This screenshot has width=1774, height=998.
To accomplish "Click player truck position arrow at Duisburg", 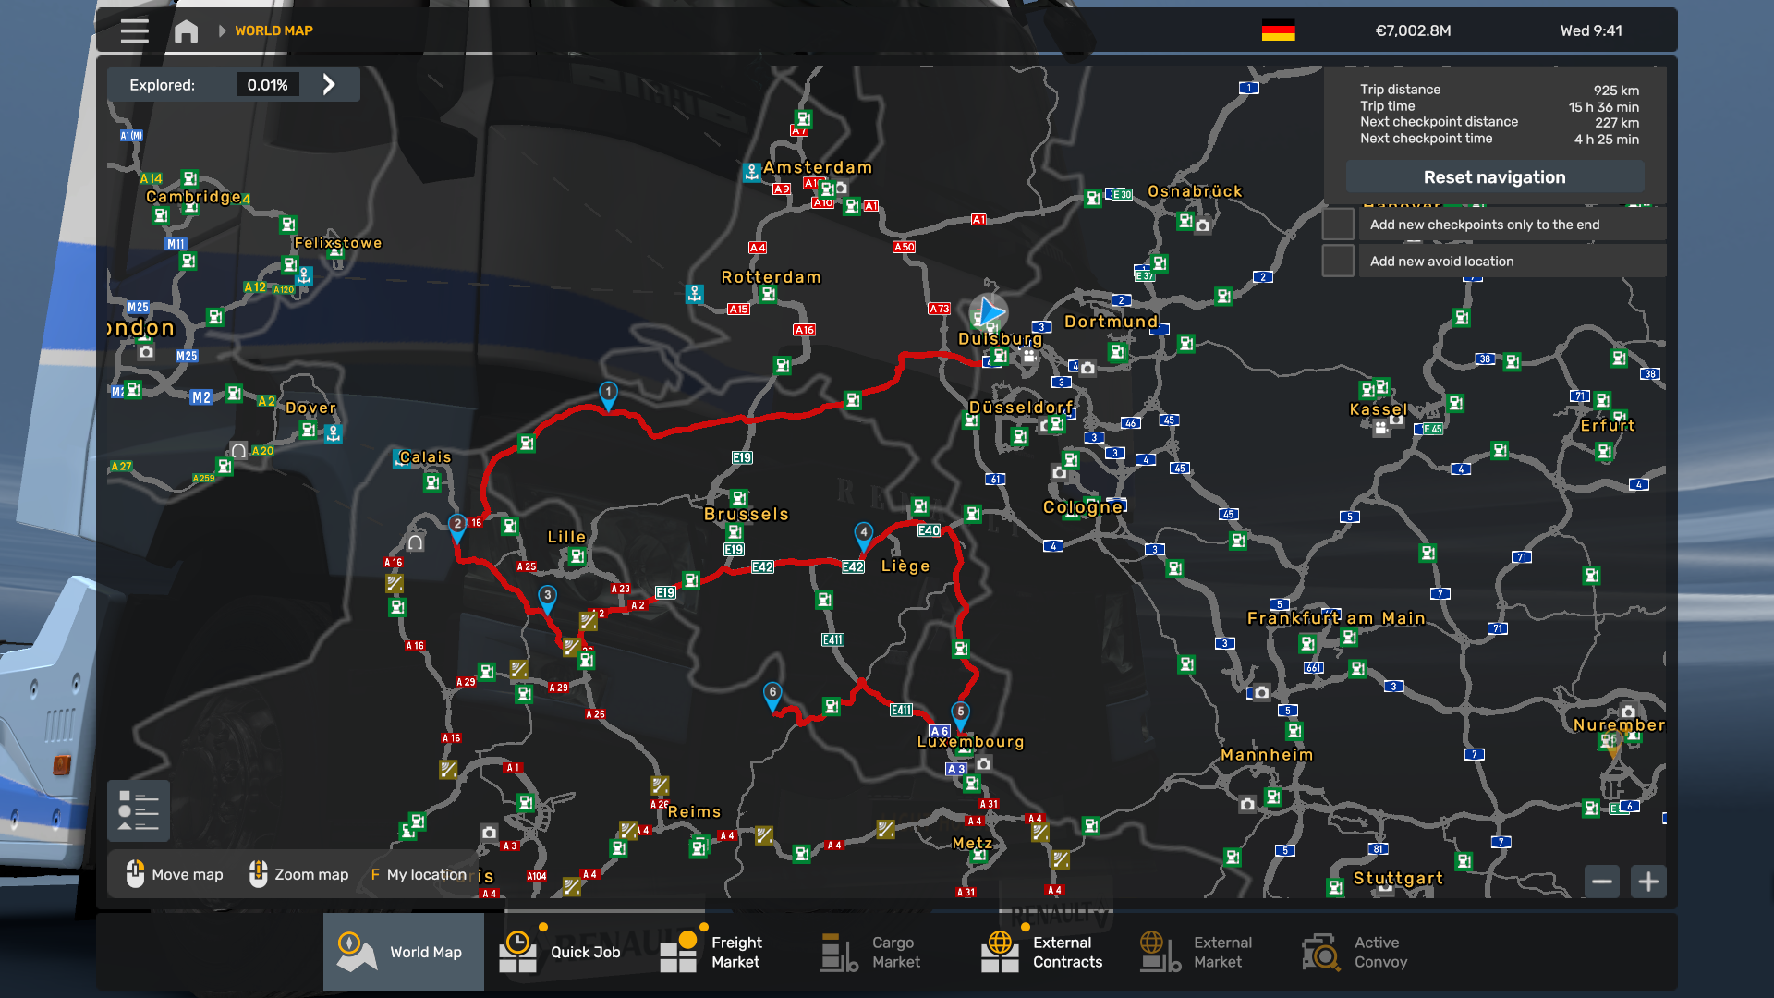I will [x=990, y=311].
